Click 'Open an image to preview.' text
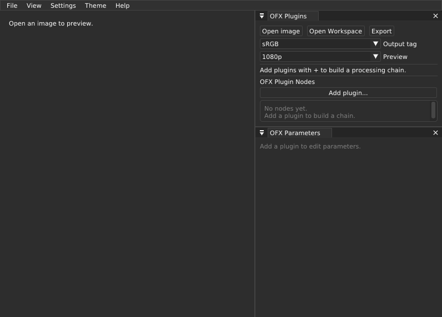This screenshot has width=442, height=317. coord(51,23)
